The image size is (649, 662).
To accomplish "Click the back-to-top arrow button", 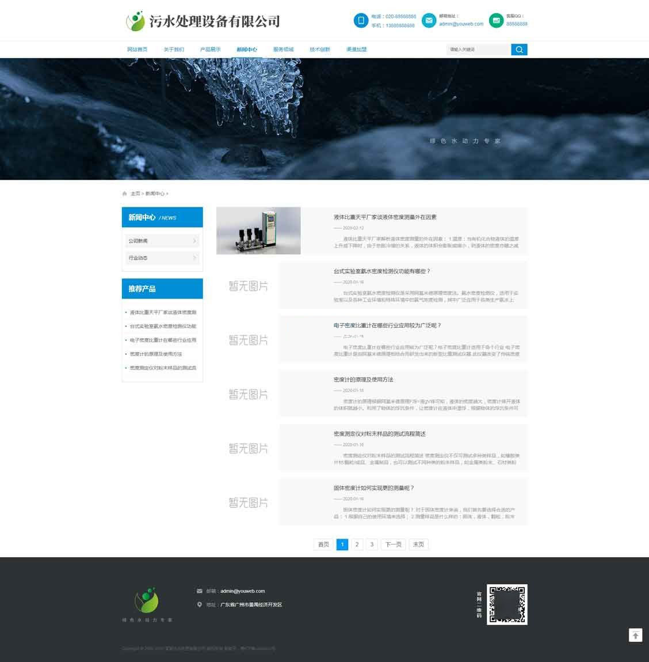I will coord(635,635).
